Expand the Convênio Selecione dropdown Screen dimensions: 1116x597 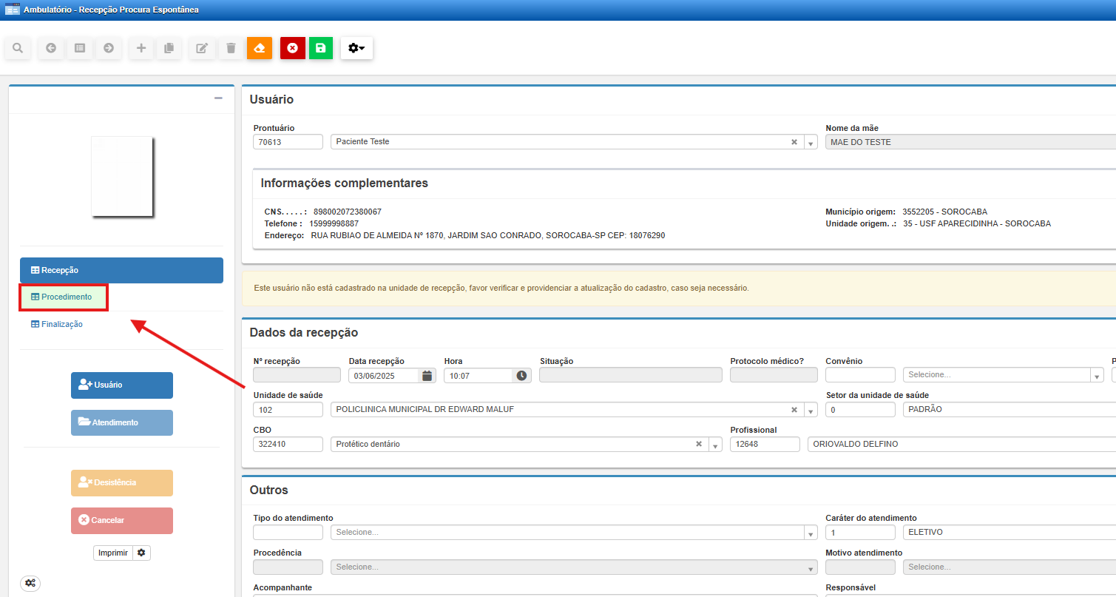click(x=1003, y=375)
